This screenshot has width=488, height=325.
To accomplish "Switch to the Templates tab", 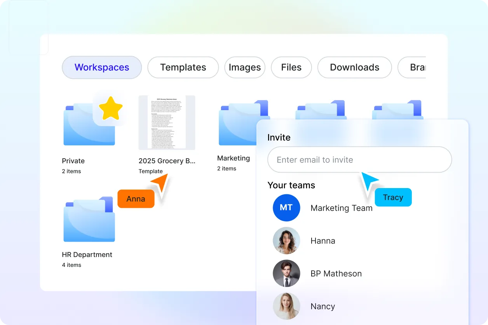I will 183,67.
